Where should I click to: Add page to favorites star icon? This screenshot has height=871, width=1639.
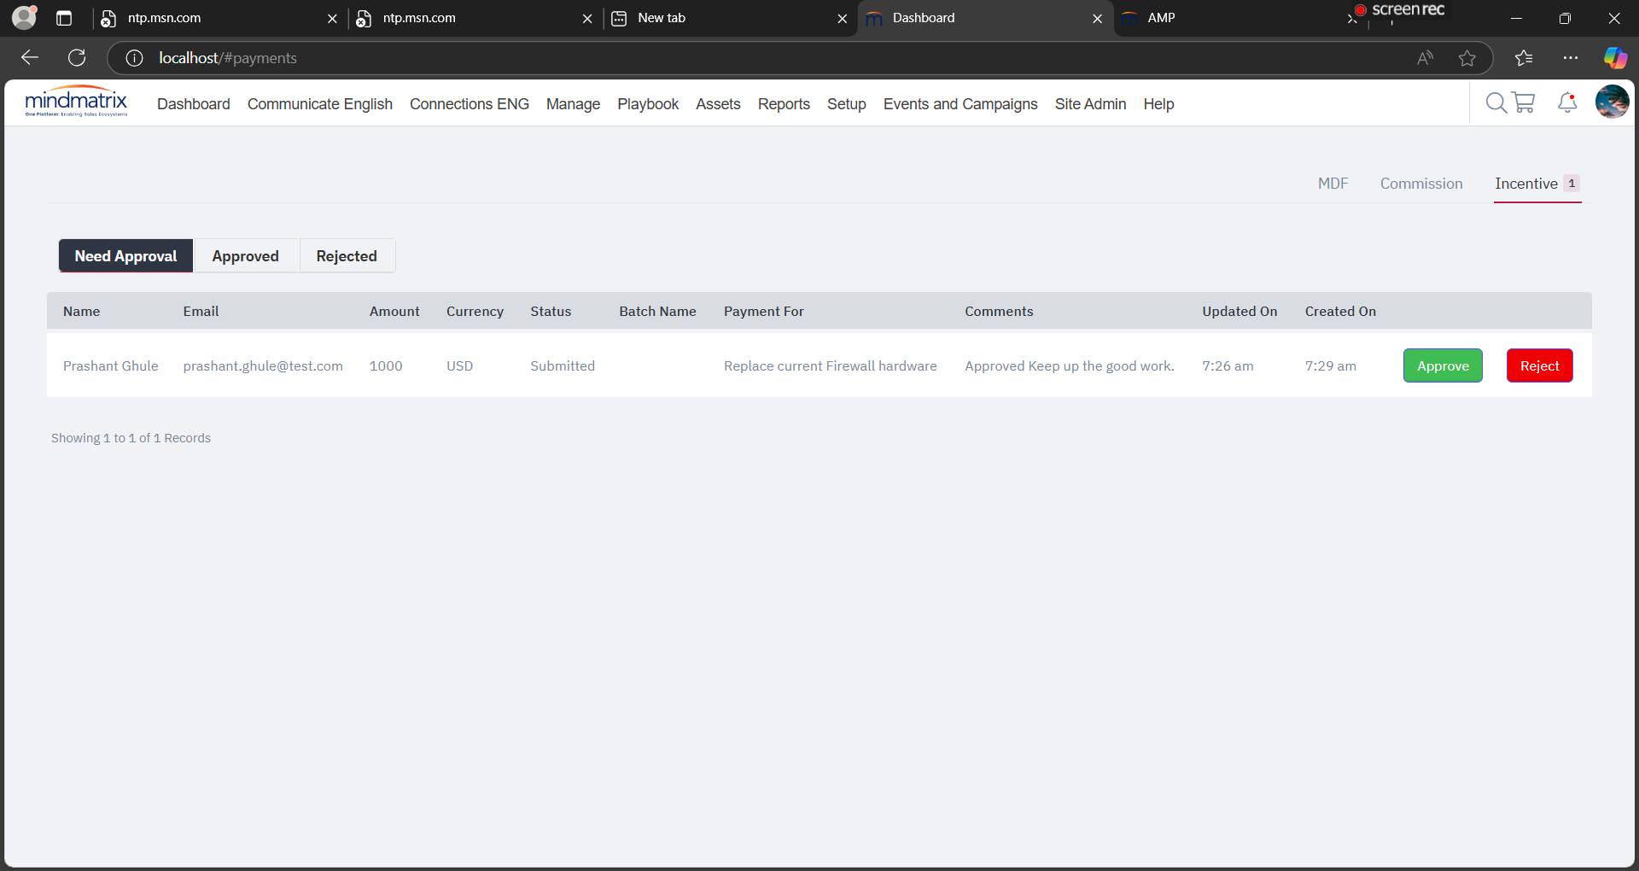[x=1467, y=58]
